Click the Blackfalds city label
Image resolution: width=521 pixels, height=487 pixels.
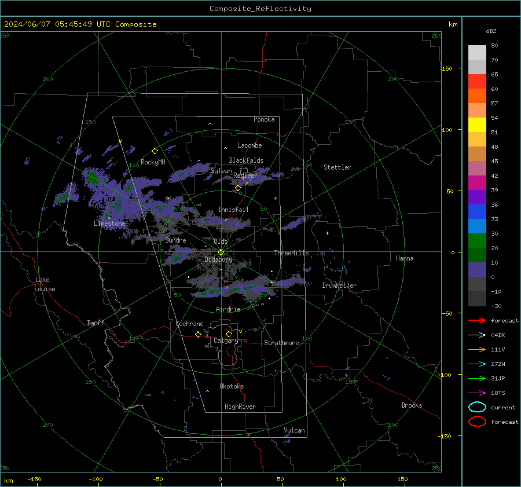point(246,160)
